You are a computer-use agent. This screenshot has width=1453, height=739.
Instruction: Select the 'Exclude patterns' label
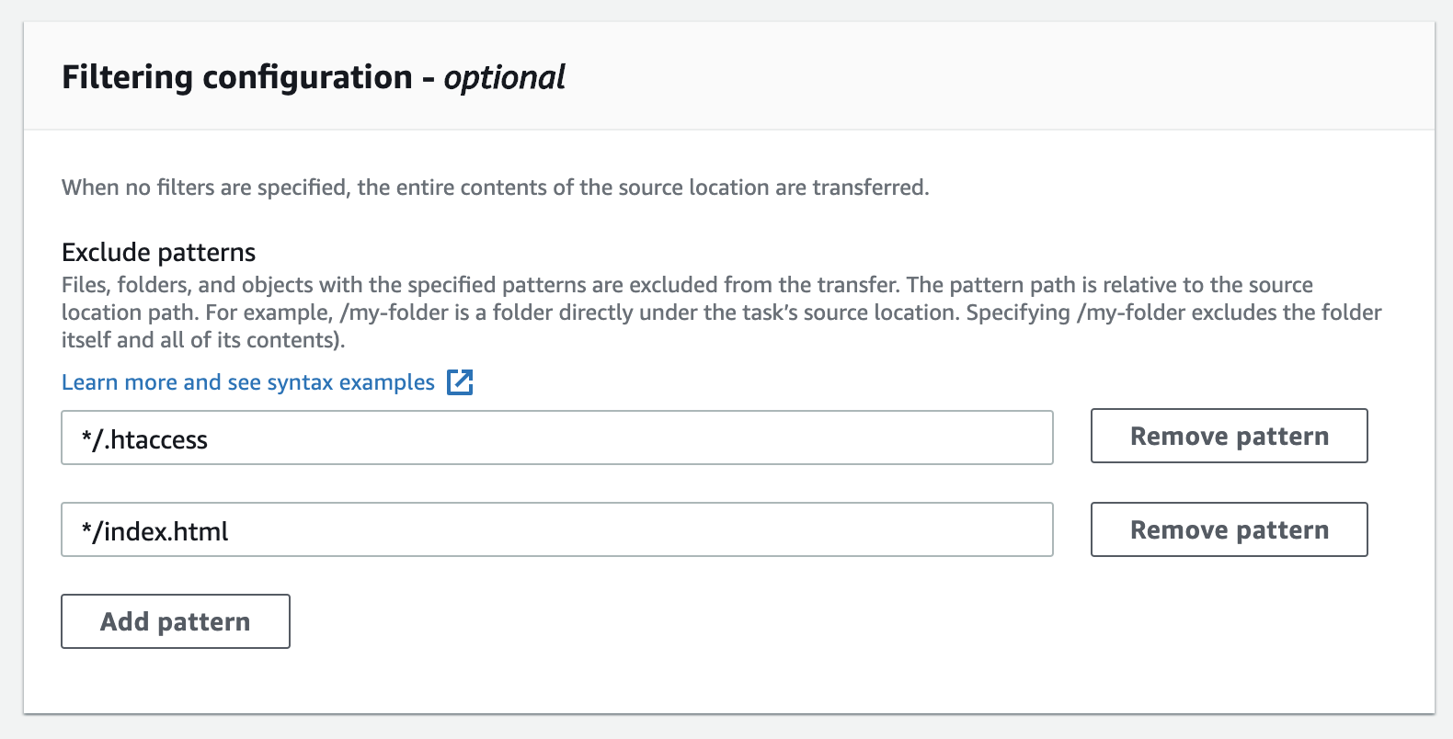(x=158, y=252)
